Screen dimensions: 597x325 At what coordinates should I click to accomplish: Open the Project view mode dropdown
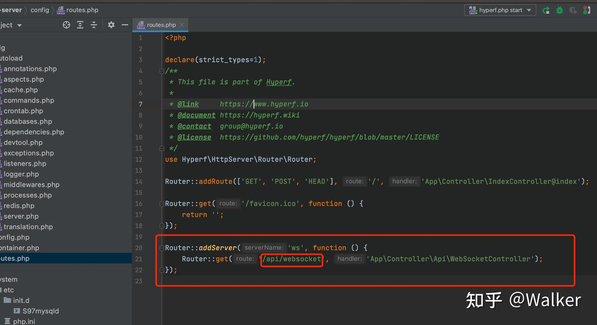pyautogui.click(x=19, y=25)
